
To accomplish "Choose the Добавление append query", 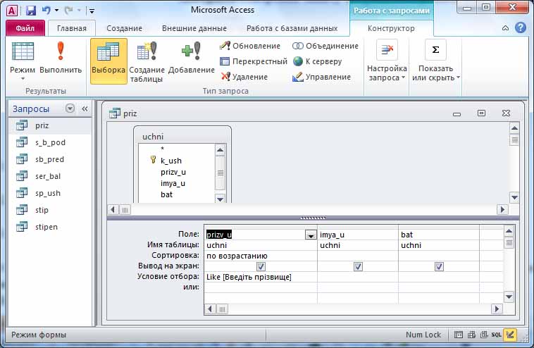I will click(192, 58).
